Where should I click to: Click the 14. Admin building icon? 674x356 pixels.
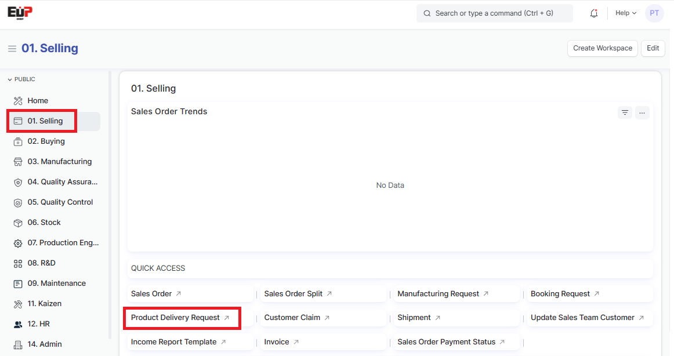[x=18, y=344]
